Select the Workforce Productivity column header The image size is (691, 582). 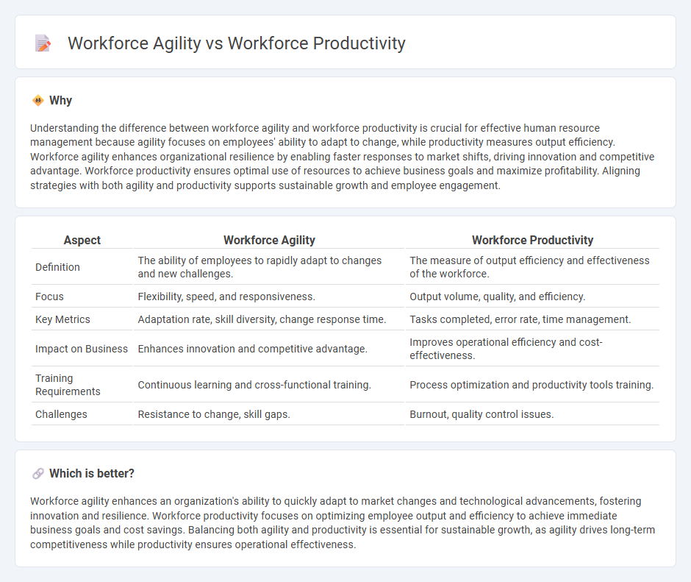click(x=532, y=240)
